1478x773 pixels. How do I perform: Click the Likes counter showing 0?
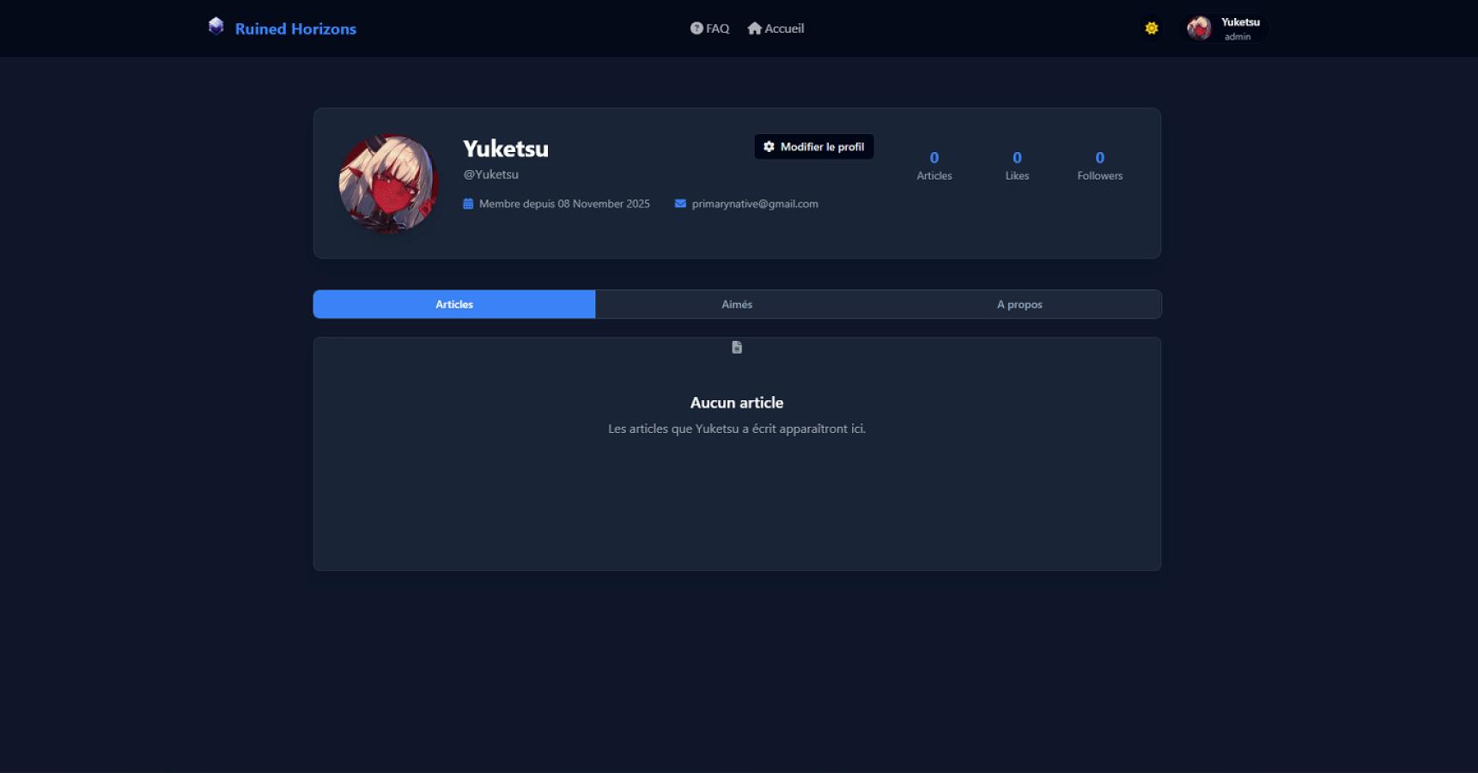point(1017,165)
